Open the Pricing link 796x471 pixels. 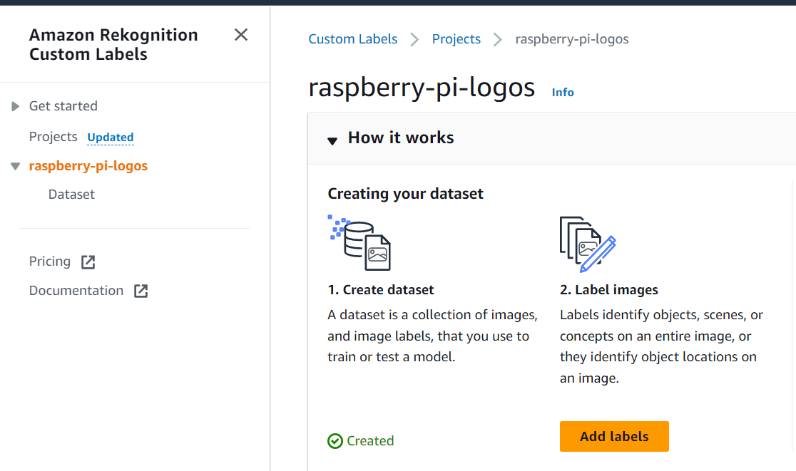pyautogui.click(x=50, y=262)
